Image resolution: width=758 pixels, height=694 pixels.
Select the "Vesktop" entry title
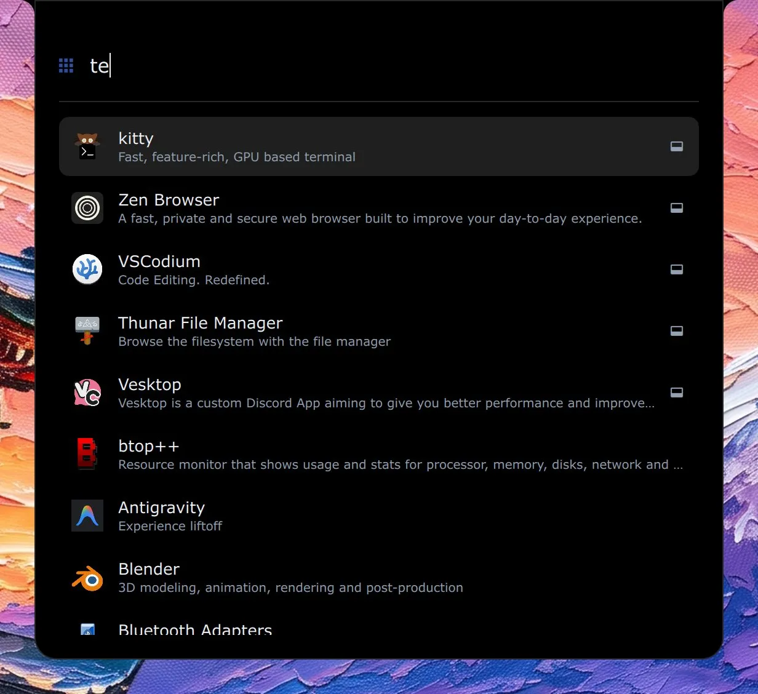150,385
